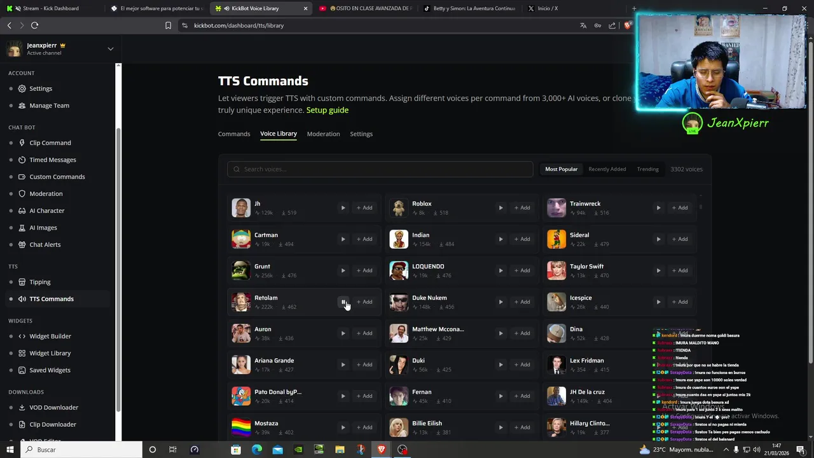
Task: Play the Indian voice preview
Action: pos(500,239)
